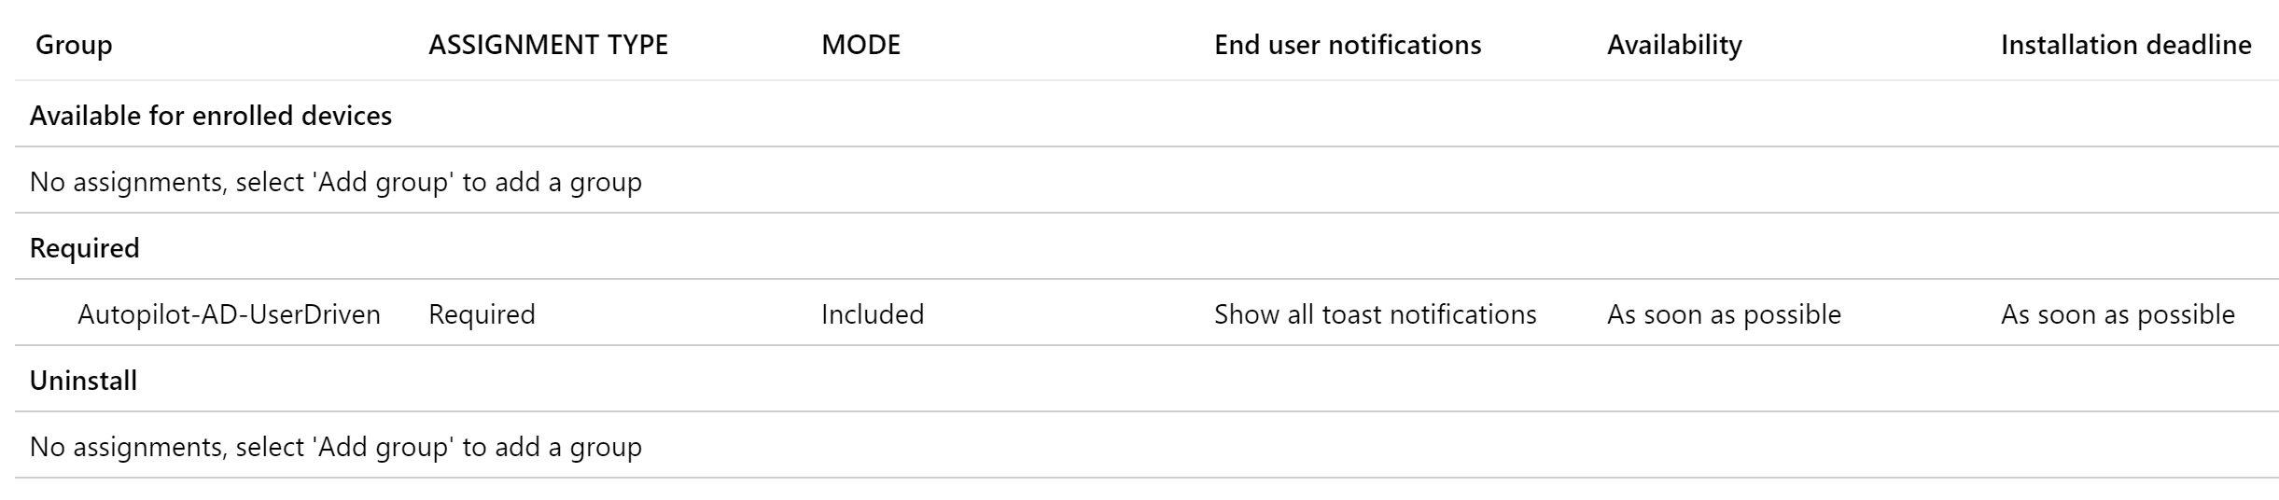
Task: Click the Required assignment type cell
Action: 482,314
